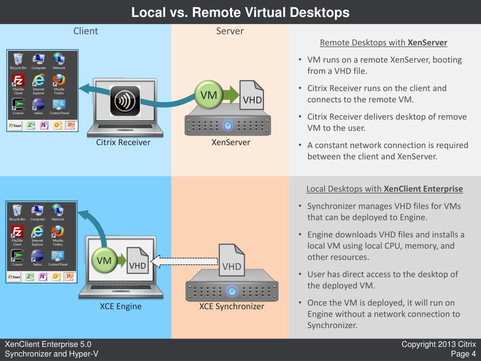Click the 'XenServer' label under the server
Image resolution: width=481 pixels, height=361 pixels.
click(231, 142)
